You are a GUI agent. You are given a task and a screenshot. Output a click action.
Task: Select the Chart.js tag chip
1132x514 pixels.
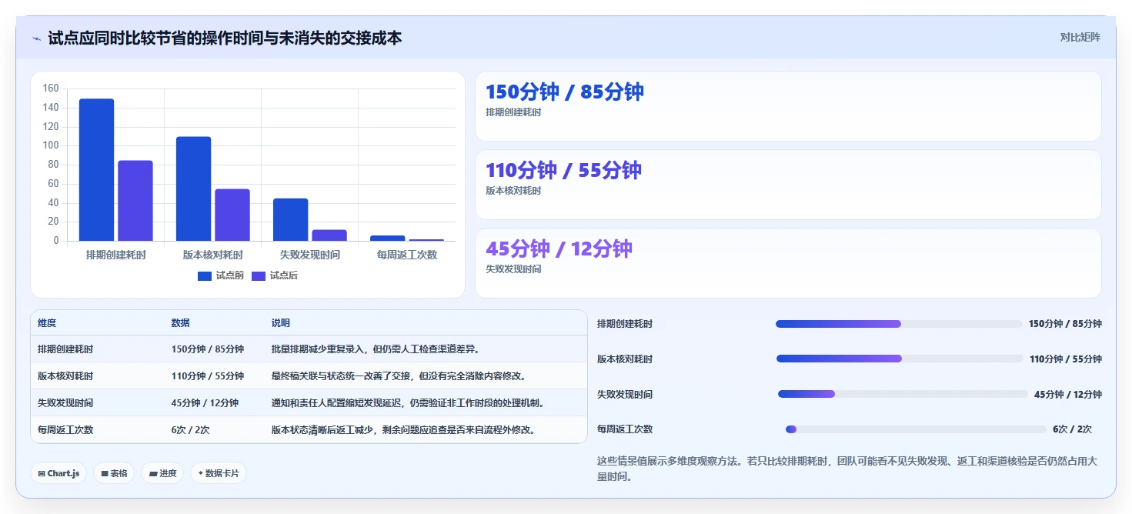[58, 473]
